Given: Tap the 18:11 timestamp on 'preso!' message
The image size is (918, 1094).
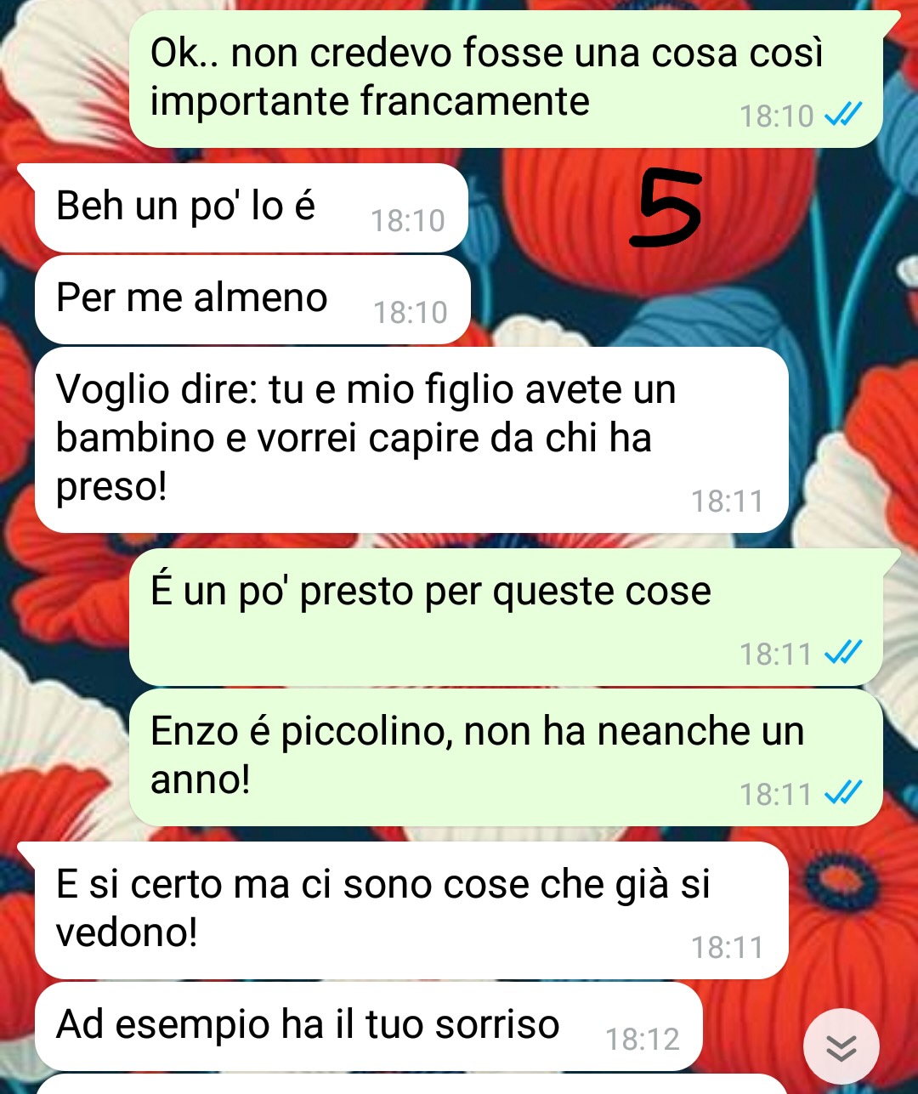Looking at the screenshot, I should click(728, 502).
